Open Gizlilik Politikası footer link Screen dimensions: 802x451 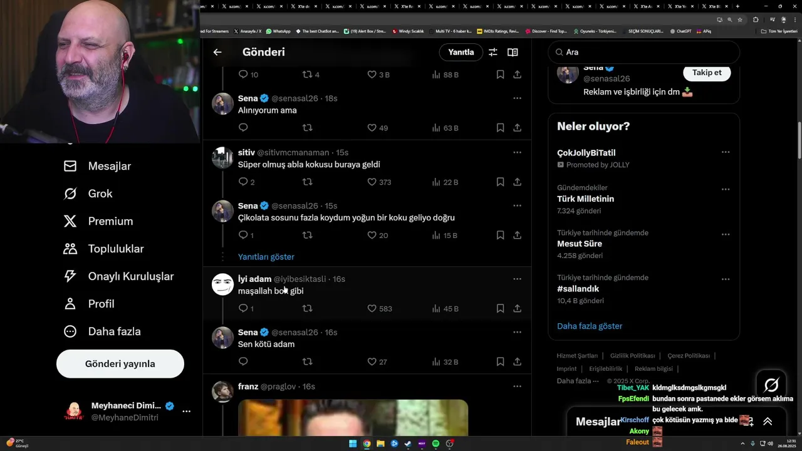click(632, 356)
